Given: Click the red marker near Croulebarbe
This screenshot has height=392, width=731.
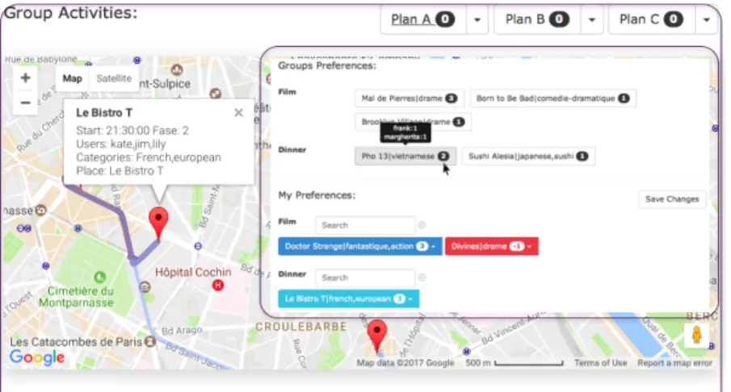Looking at the screenshot, I should [x=377, y=336].
